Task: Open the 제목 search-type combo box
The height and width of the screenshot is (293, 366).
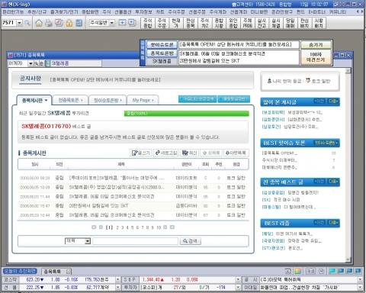Action: 78,241
